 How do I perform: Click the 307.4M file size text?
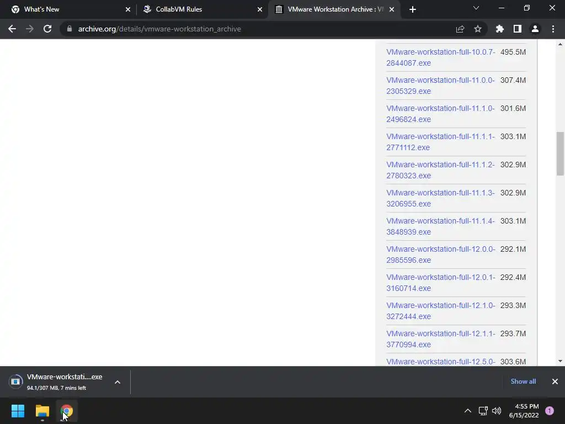point(513,80)
